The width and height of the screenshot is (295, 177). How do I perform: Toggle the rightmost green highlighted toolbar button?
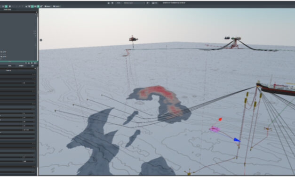point(38,7)
